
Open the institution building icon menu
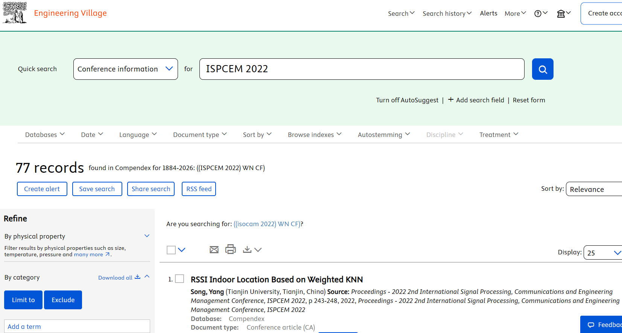click(564, 14)
